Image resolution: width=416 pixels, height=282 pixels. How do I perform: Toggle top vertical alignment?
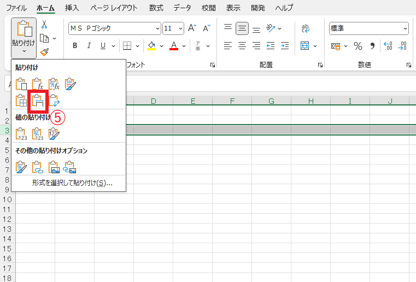pos(228,28)
